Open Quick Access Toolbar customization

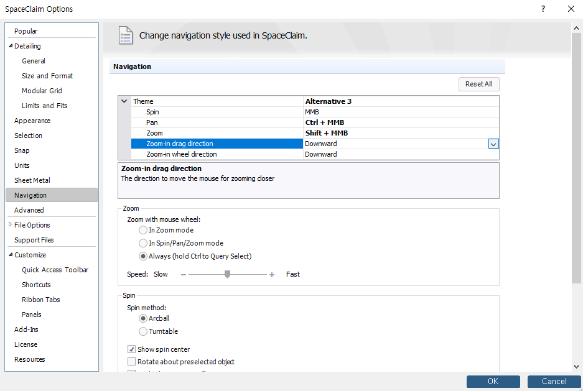[55, 270]
